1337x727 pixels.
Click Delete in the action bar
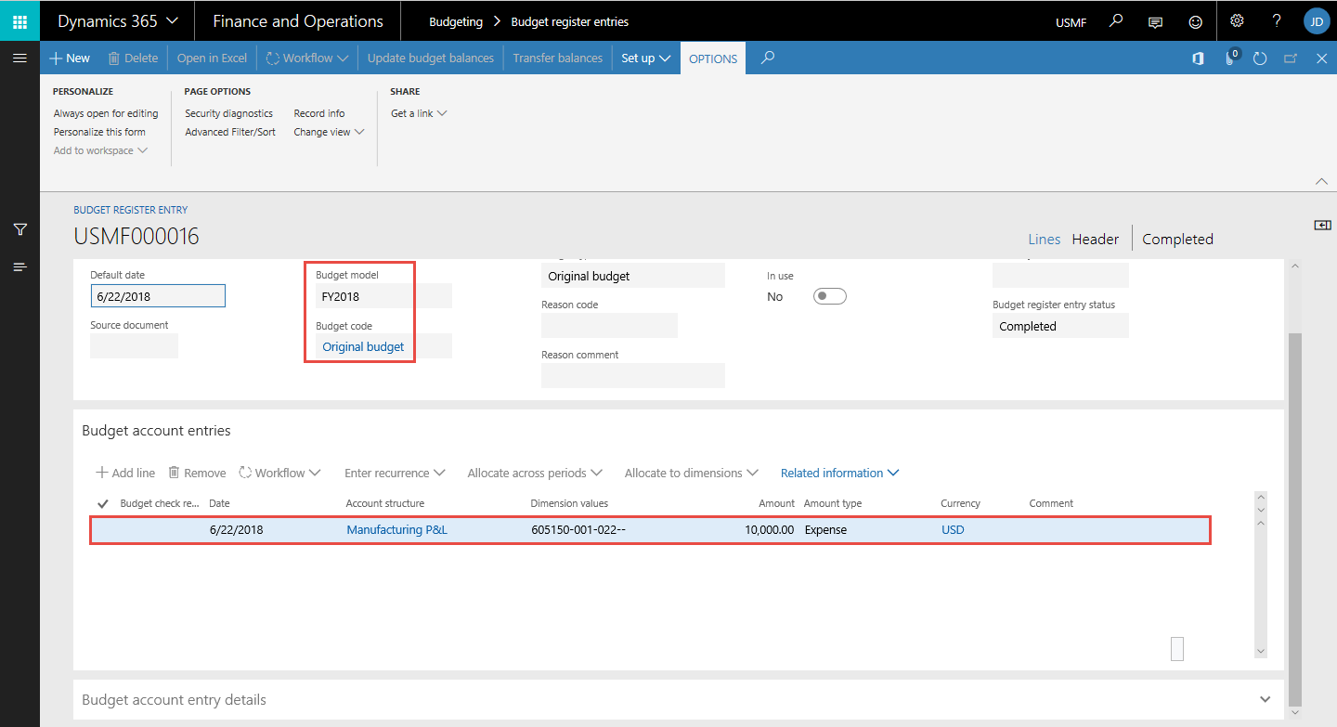(133, 58)
